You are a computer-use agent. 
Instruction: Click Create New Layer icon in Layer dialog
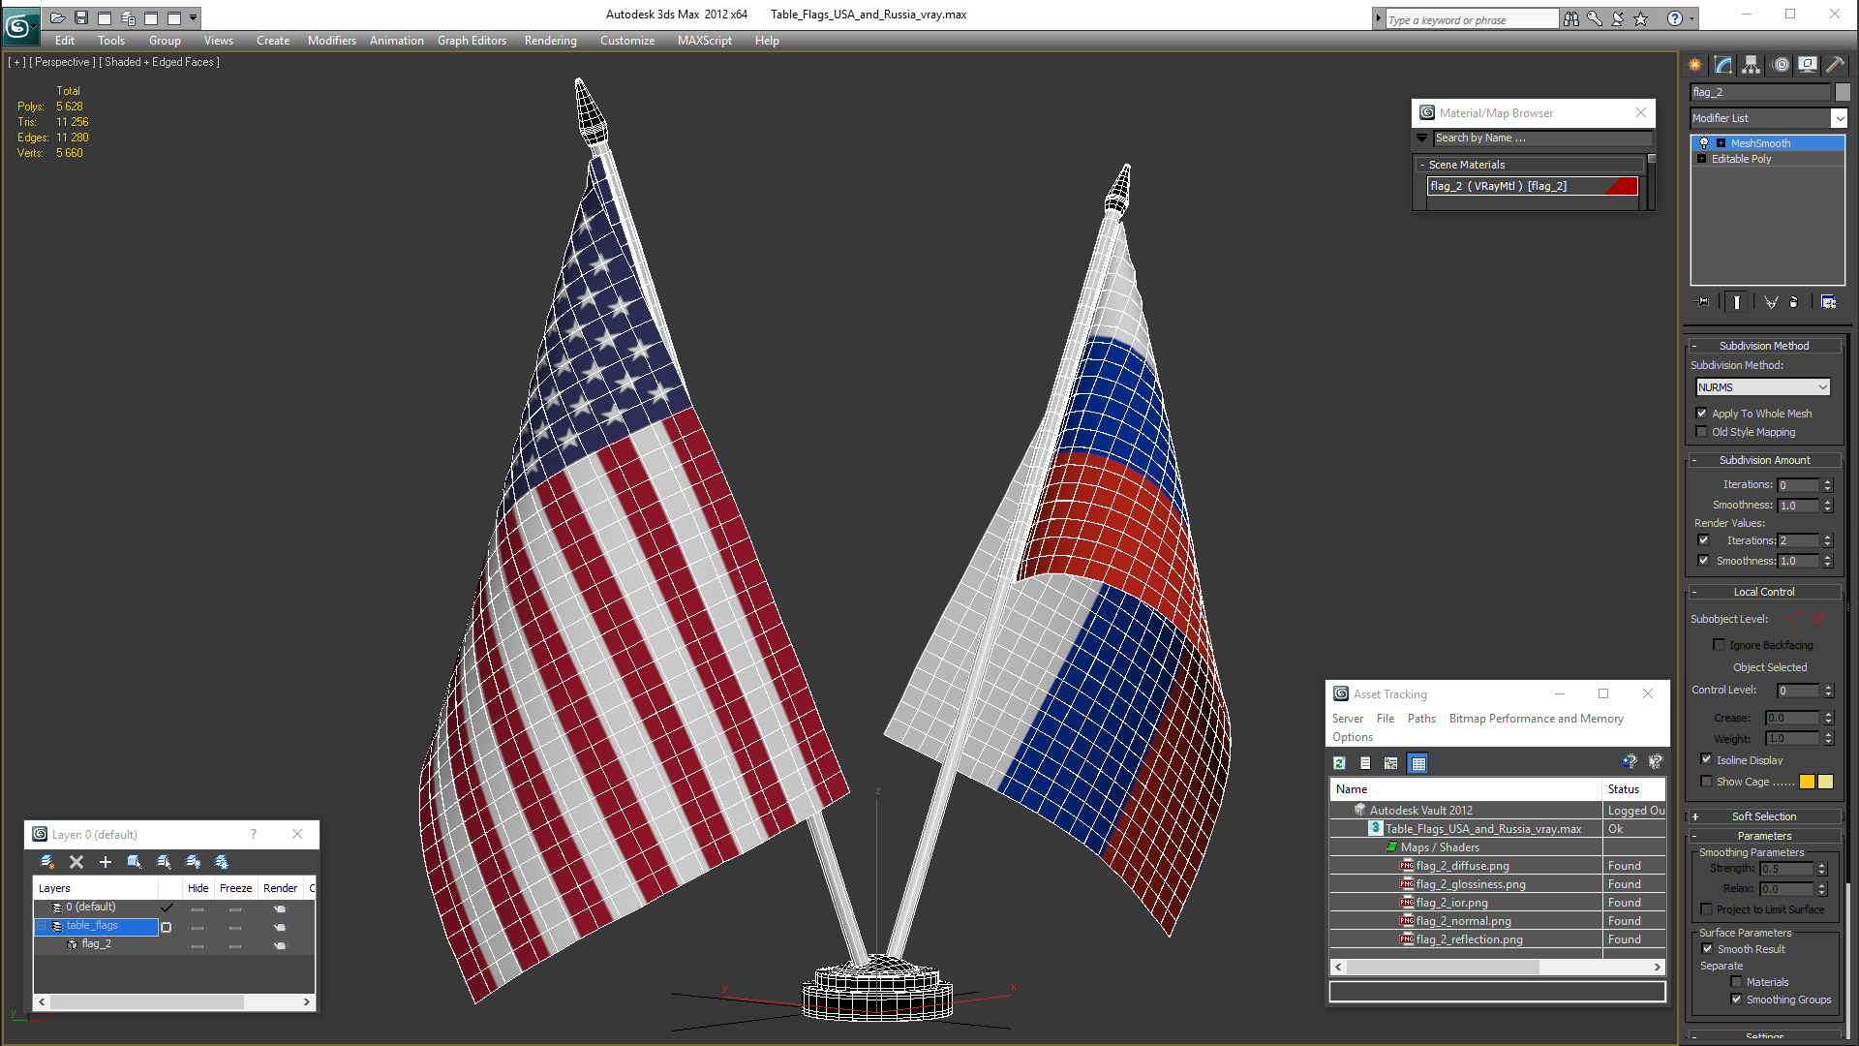(46, 862)
